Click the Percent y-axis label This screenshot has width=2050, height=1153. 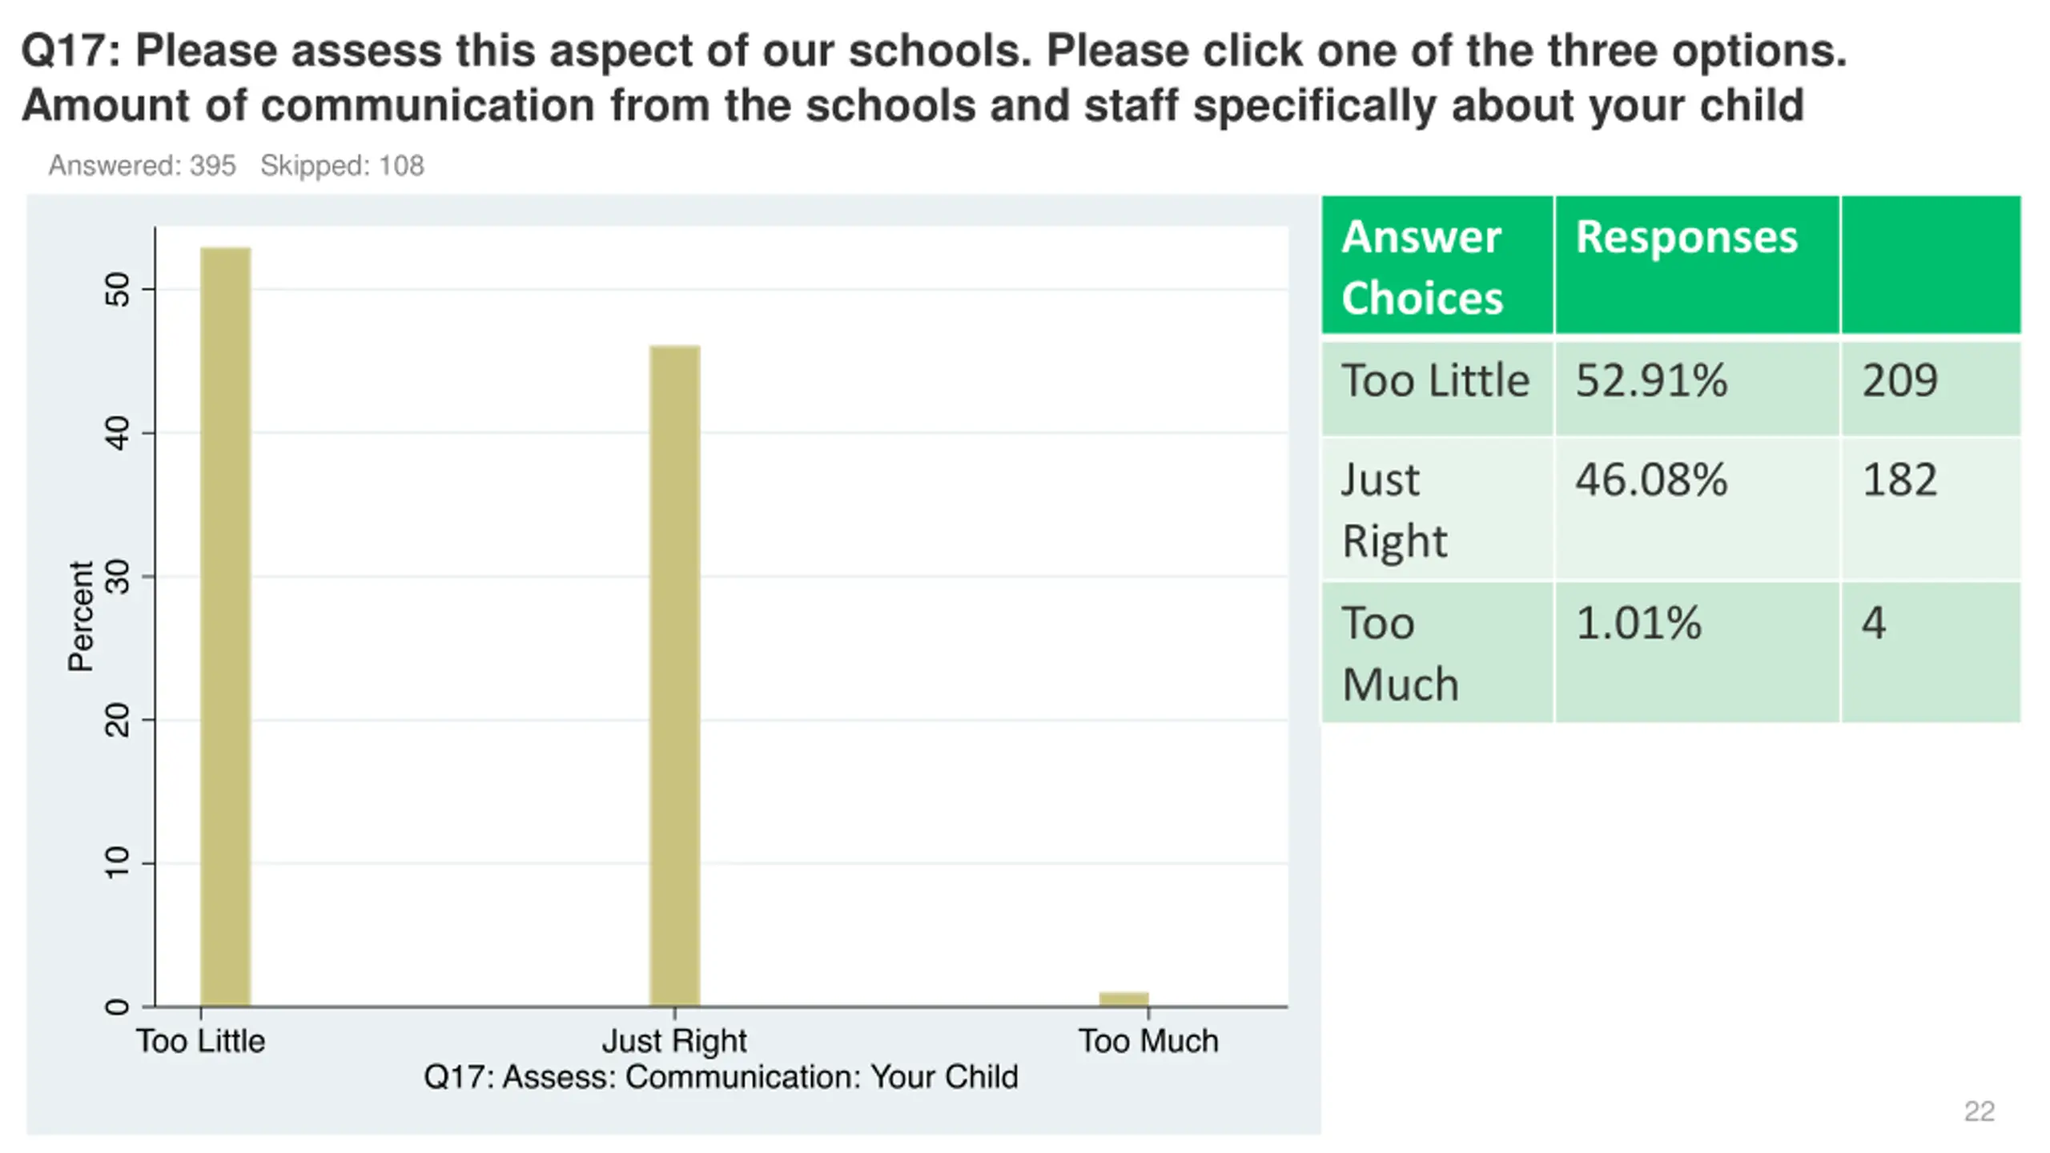click(x=81, y=616)
